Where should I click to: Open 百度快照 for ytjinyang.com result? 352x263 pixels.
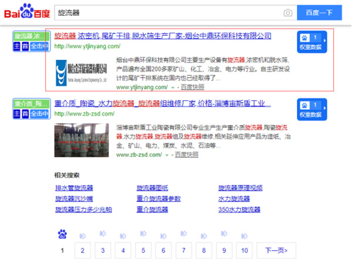tap(192, 87)
